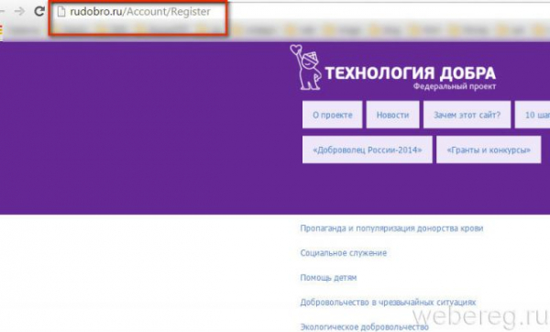550x332 pixels.
Task: Open the О проекте menu button
Action: click(x=332, y=115)
